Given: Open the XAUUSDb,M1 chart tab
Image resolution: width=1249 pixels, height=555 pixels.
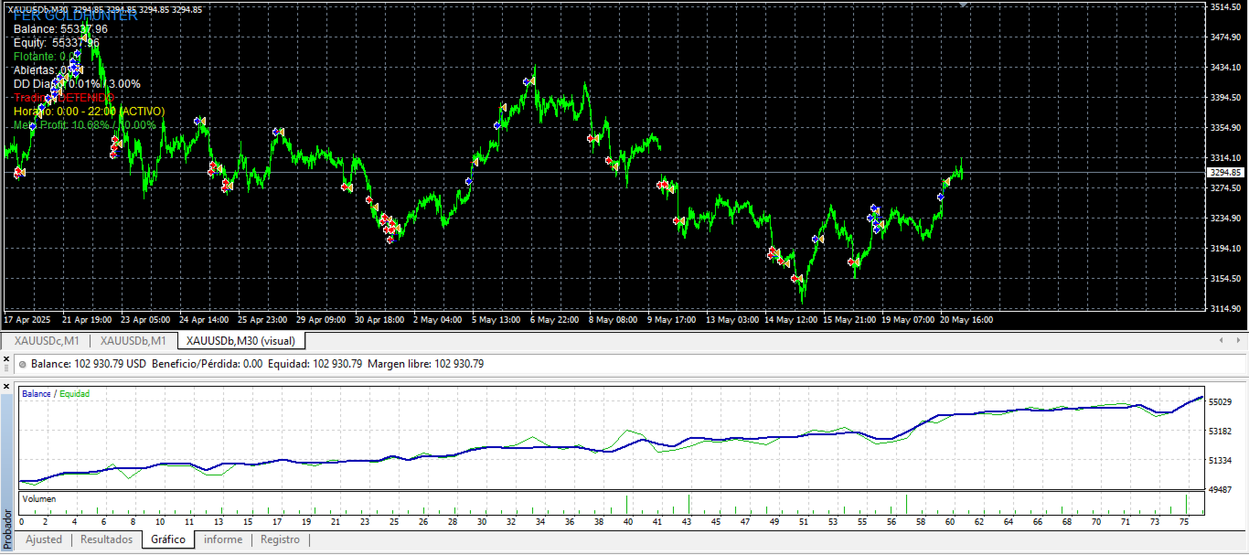Looking at the screenshot, I should [133, 341].
